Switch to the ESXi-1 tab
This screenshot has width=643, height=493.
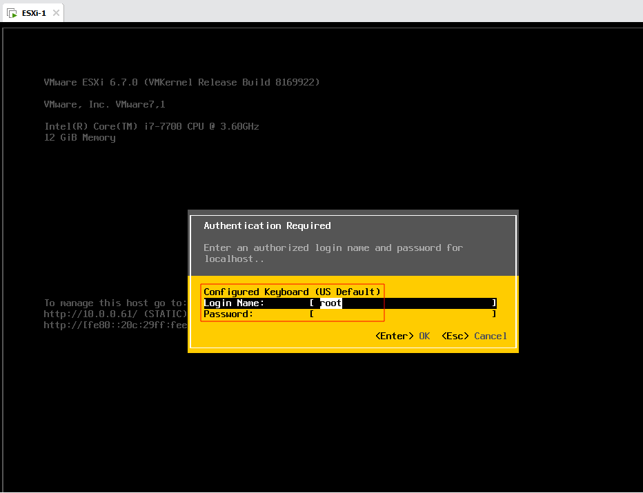tap(34, 13)
